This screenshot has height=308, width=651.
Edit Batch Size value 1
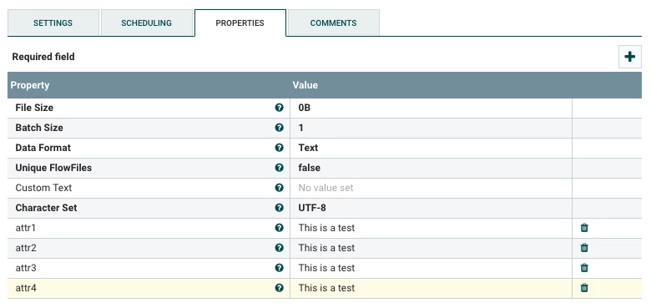point(431,128)
